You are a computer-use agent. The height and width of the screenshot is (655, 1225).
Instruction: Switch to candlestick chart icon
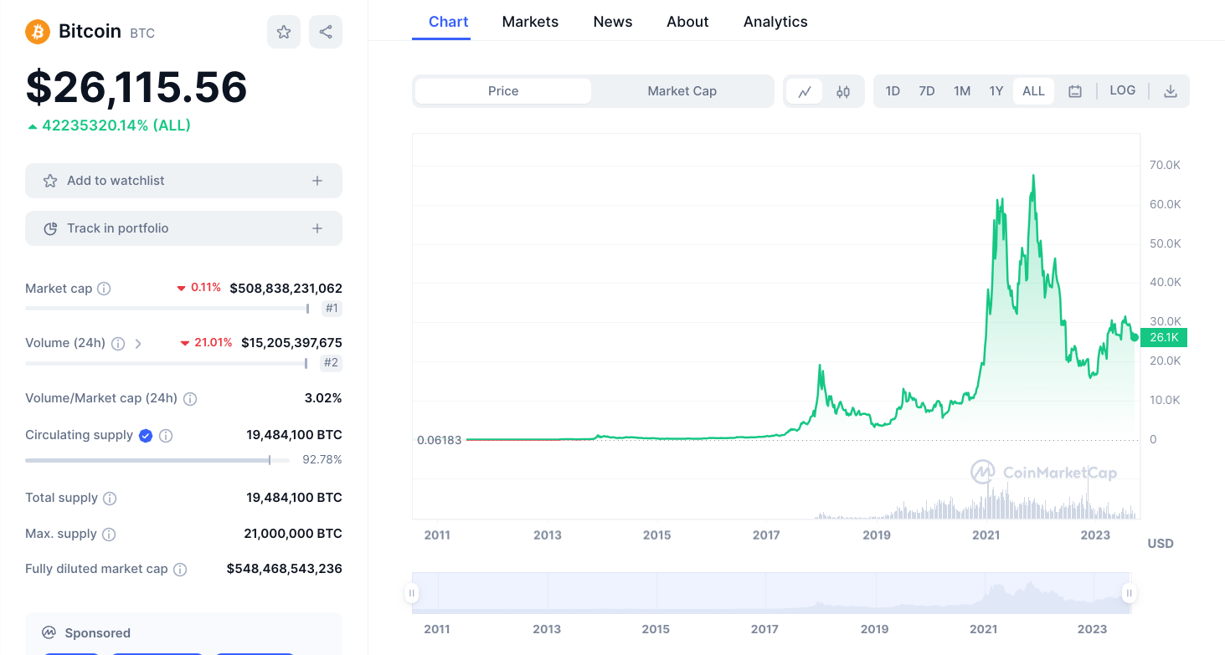click(843, 91)
